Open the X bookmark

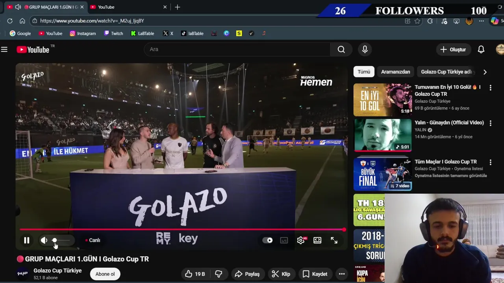pos(168,33)
